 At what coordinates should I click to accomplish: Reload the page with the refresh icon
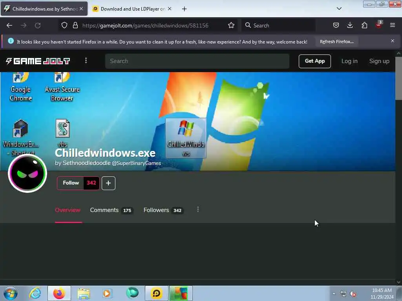38,25
